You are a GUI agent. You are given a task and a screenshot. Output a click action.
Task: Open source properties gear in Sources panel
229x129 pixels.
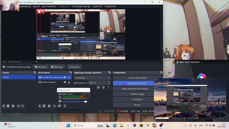(49, 106)
